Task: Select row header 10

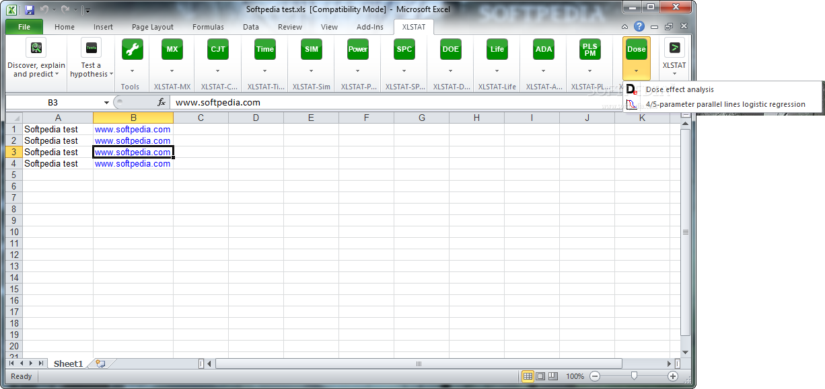Action: click(14, 232)
